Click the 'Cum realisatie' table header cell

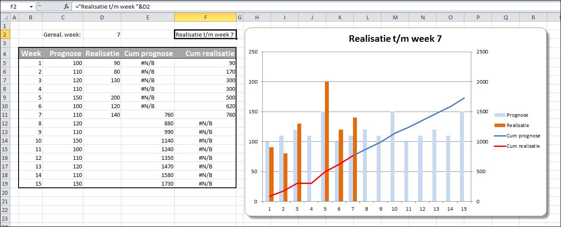(x=205, y=53)
